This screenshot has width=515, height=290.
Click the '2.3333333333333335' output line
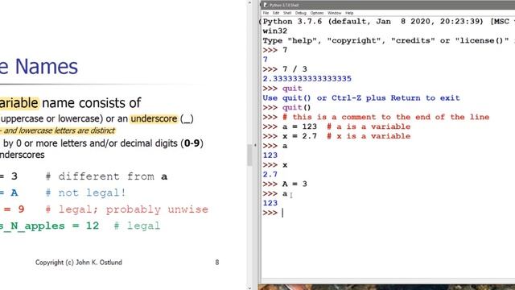(307, 79)
